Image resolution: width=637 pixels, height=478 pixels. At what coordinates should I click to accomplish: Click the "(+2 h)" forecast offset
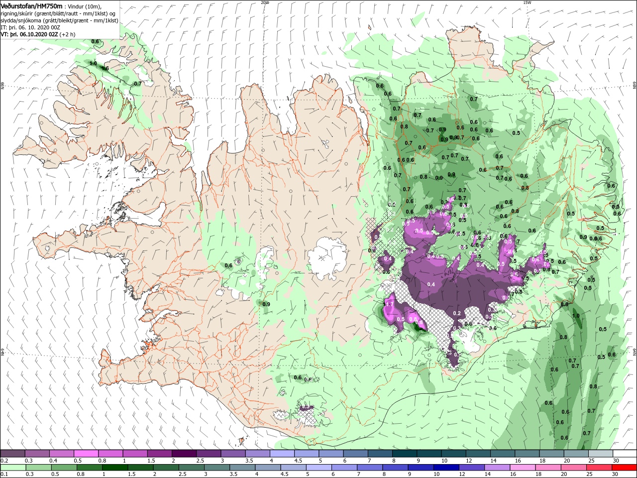[x=68, y=34]
